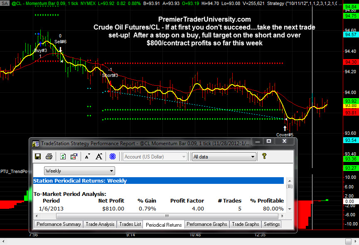Image resolution: width=359 pixels, height=245 pixels.
Task: Refresh the performance report data
Action: coord(63,156)
